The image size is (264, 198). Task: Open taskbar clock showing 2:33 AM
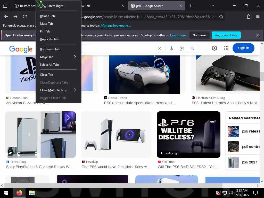click(242, 193)
